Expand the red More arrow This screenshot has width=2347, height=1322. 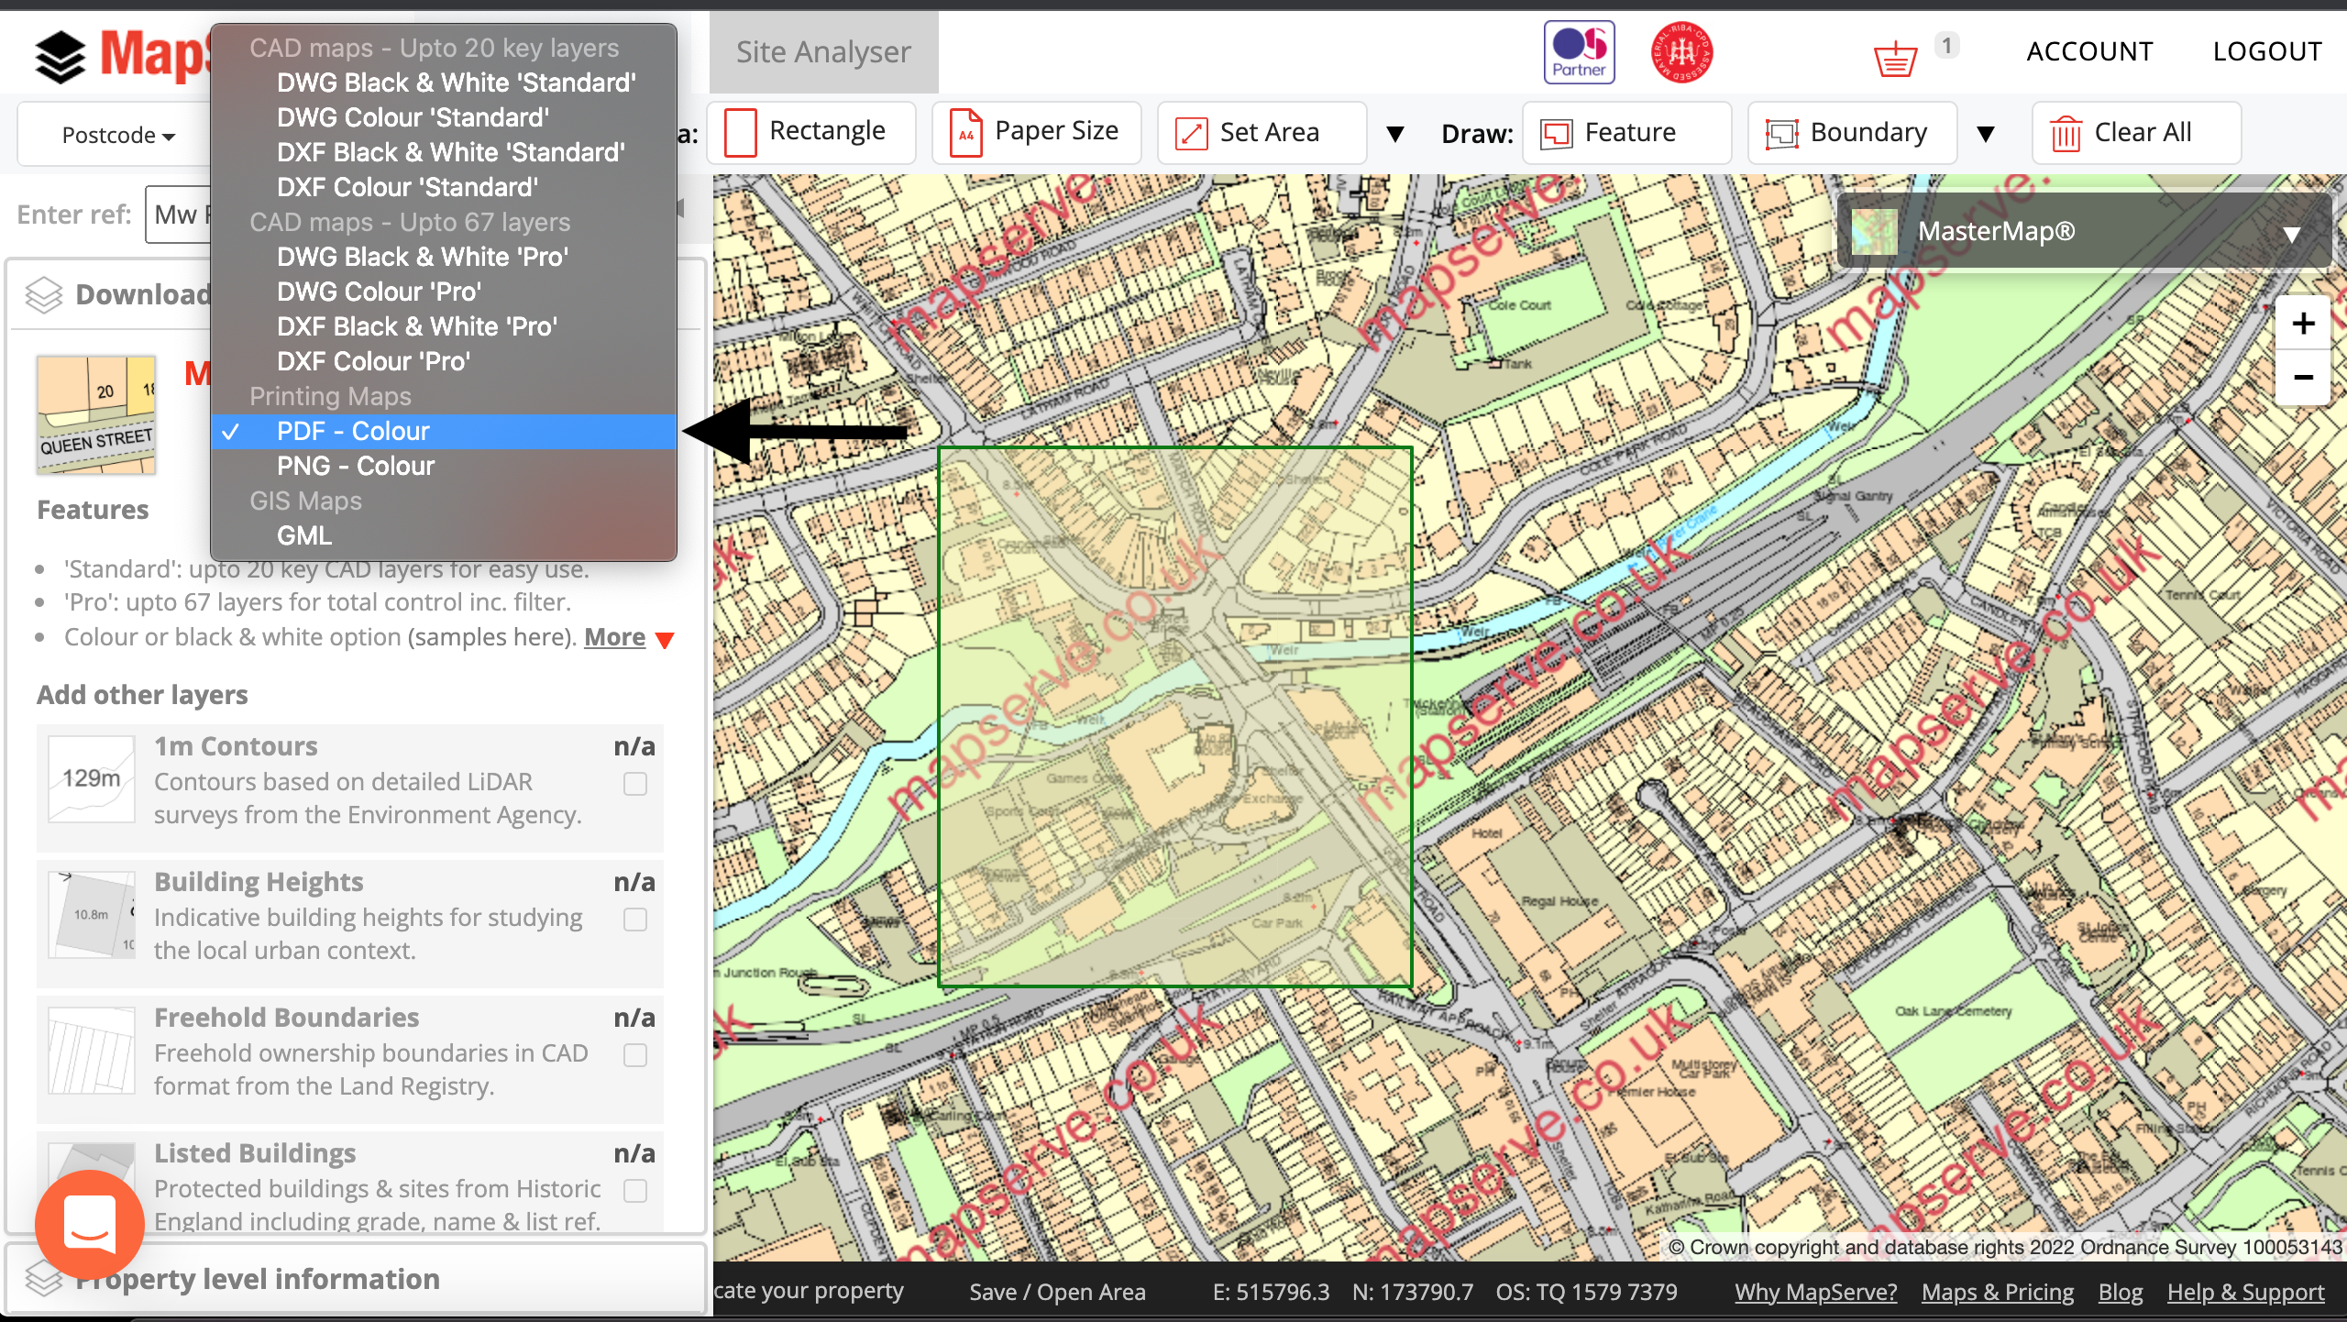point(666,640)
